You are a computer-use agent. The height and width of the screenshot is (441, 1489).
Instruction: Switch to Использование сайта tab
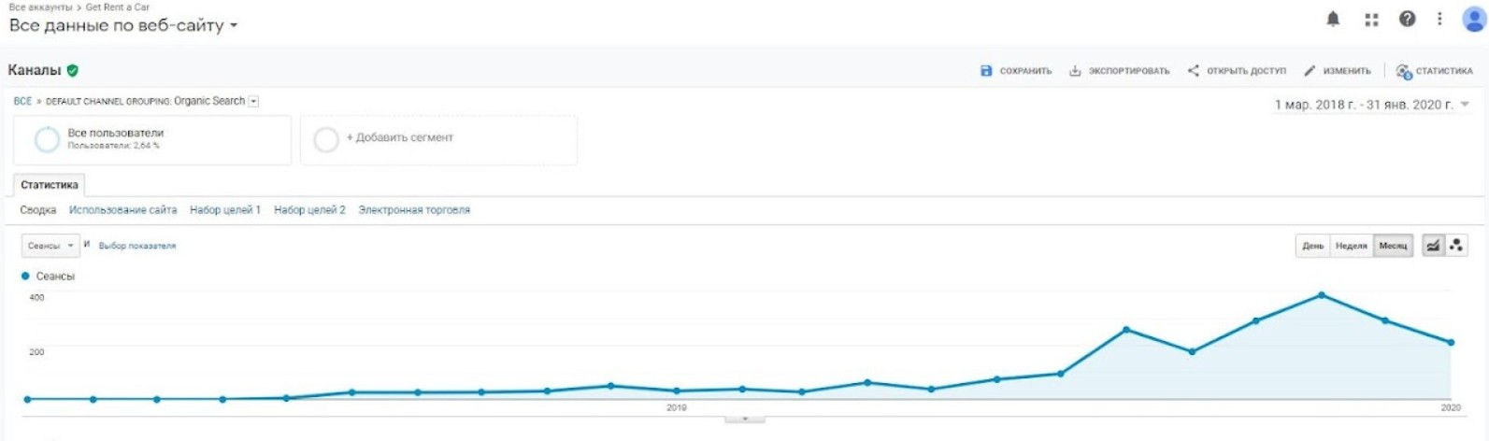[x=122, y=210]
